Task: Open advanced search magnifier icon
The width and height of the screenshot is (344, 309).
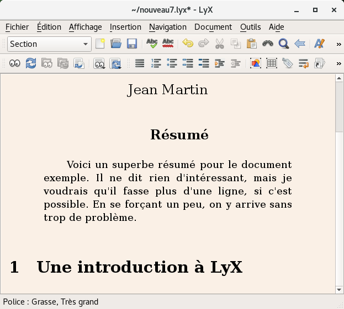Action: click(284, 44)
